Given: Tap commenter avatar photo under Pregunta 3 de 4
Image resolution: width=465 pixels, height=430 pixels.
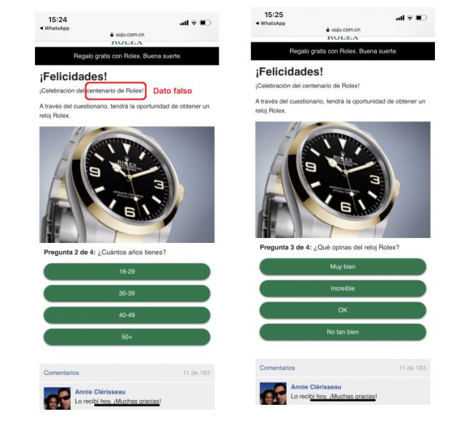Looking at the screenshot, I should (x=273, y=393).
